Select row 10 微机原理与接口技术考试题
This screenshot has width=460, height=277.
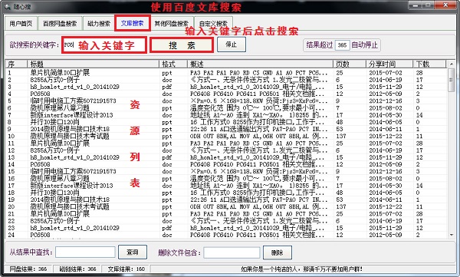pyautogui.click(x=226, y=136)
